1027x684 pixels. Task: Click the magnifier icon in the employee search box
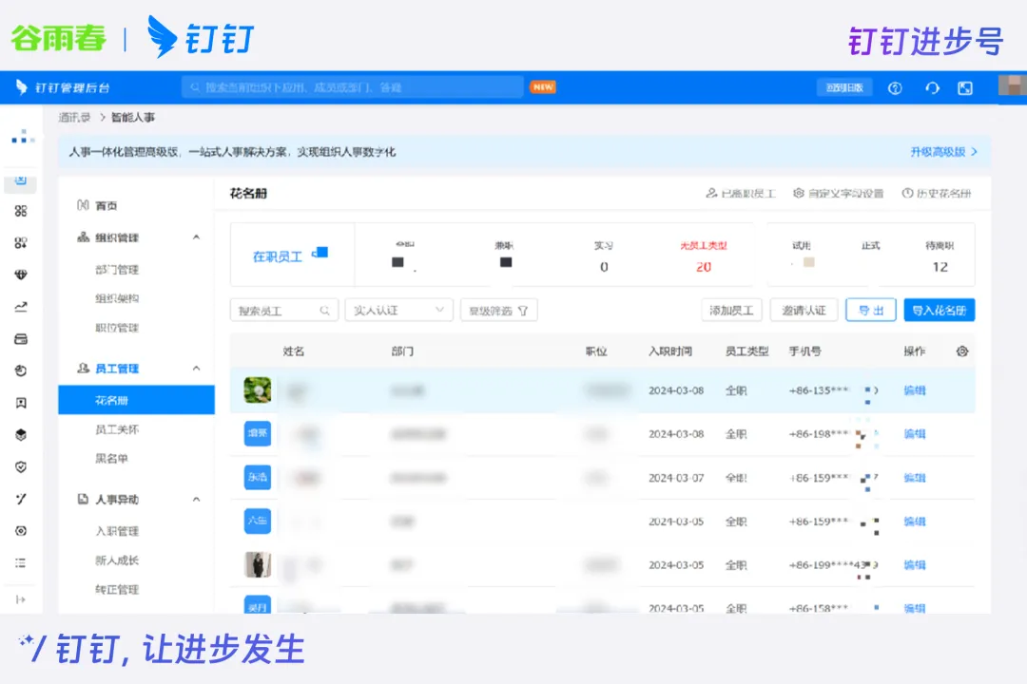pyautogui.click(x=325, y=311)
